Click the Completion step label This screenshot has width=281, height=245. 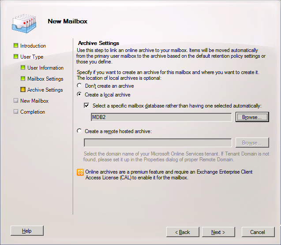[33, 112]
